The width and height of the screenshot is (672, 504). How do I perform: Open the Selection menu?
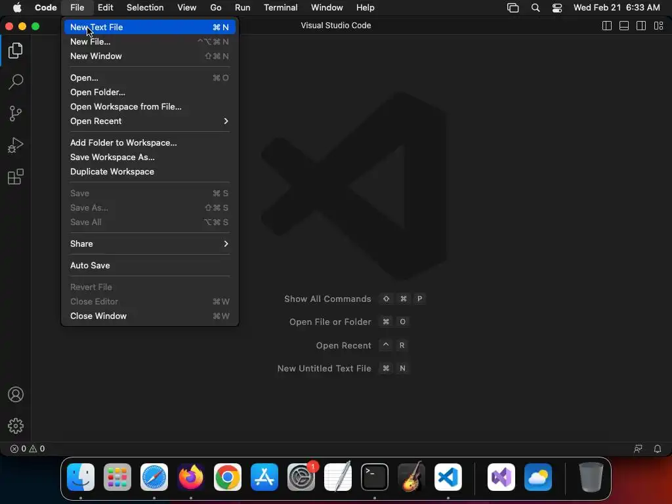coord(145,8)
